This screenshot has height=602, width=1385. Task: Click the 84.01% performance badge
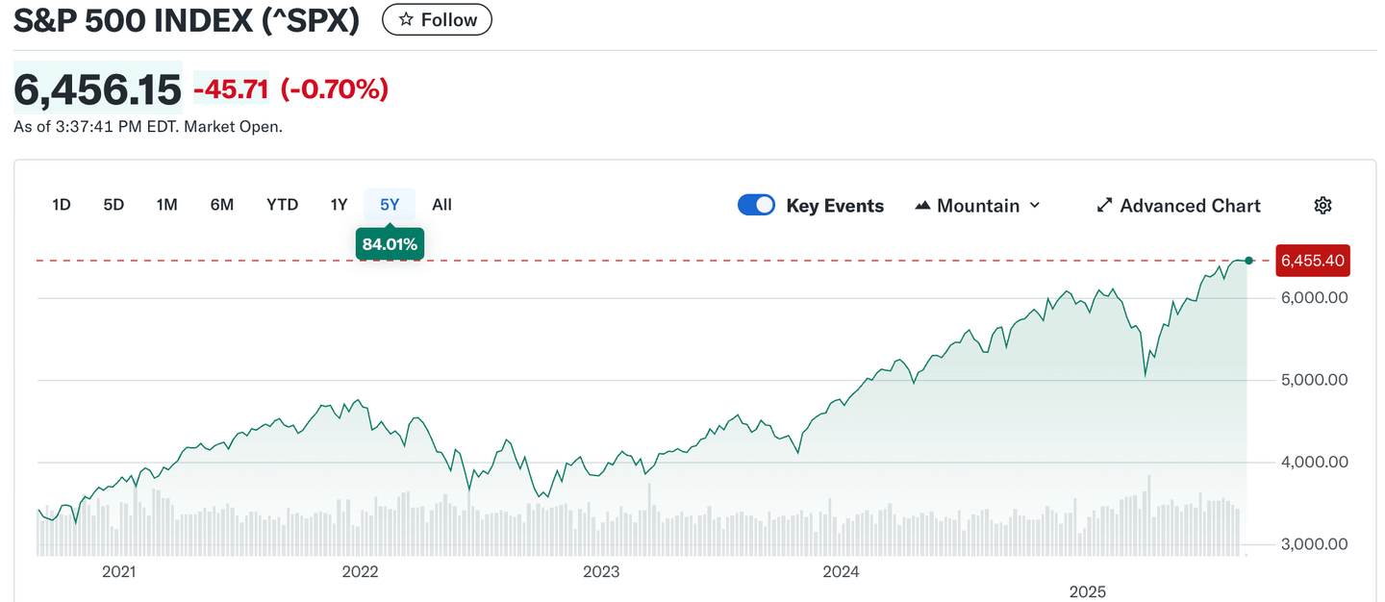coord(390,243)
